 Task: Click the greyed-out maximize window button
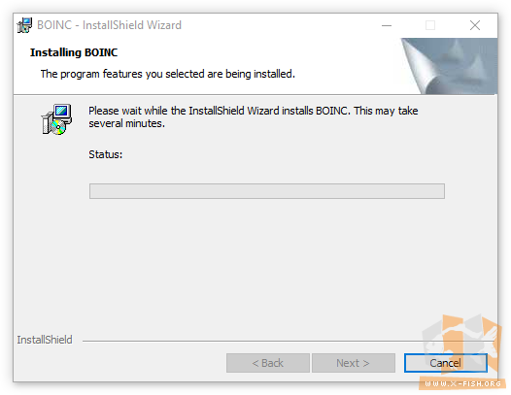pyautogui.click(x=430, y=25)
